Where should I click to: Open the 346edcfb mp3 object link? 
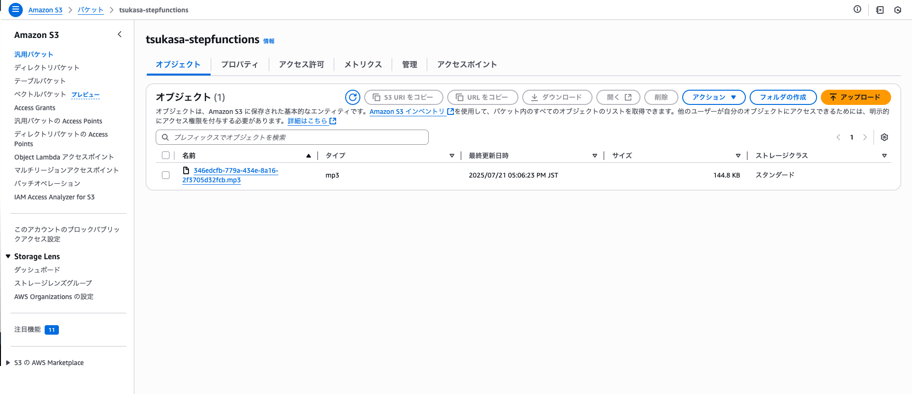[230, 175]
